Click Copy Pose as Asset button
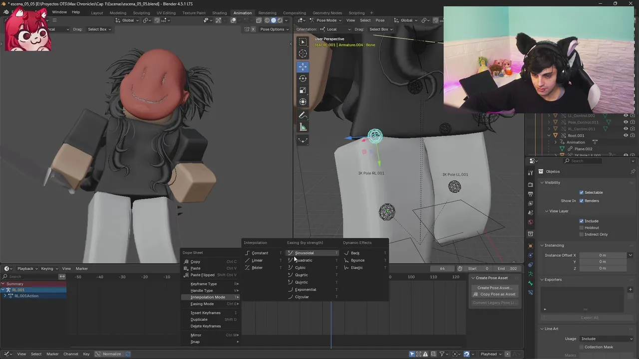639x359 pixels. [494, 294]
